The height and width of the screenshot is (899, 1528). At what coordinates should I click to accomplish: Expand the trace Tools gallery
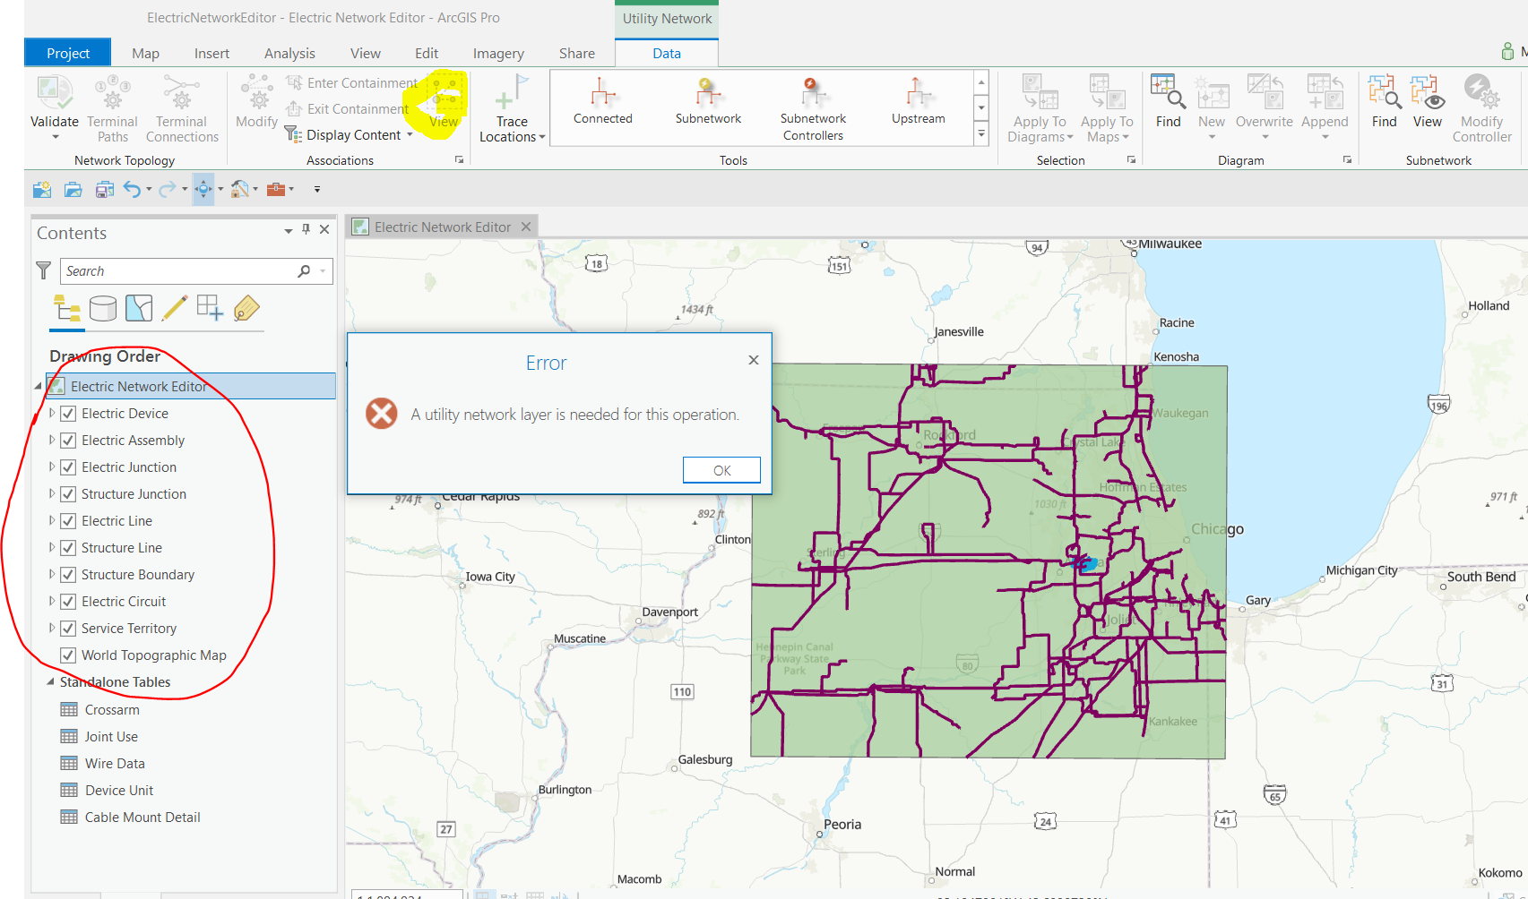tap(981, 134)
